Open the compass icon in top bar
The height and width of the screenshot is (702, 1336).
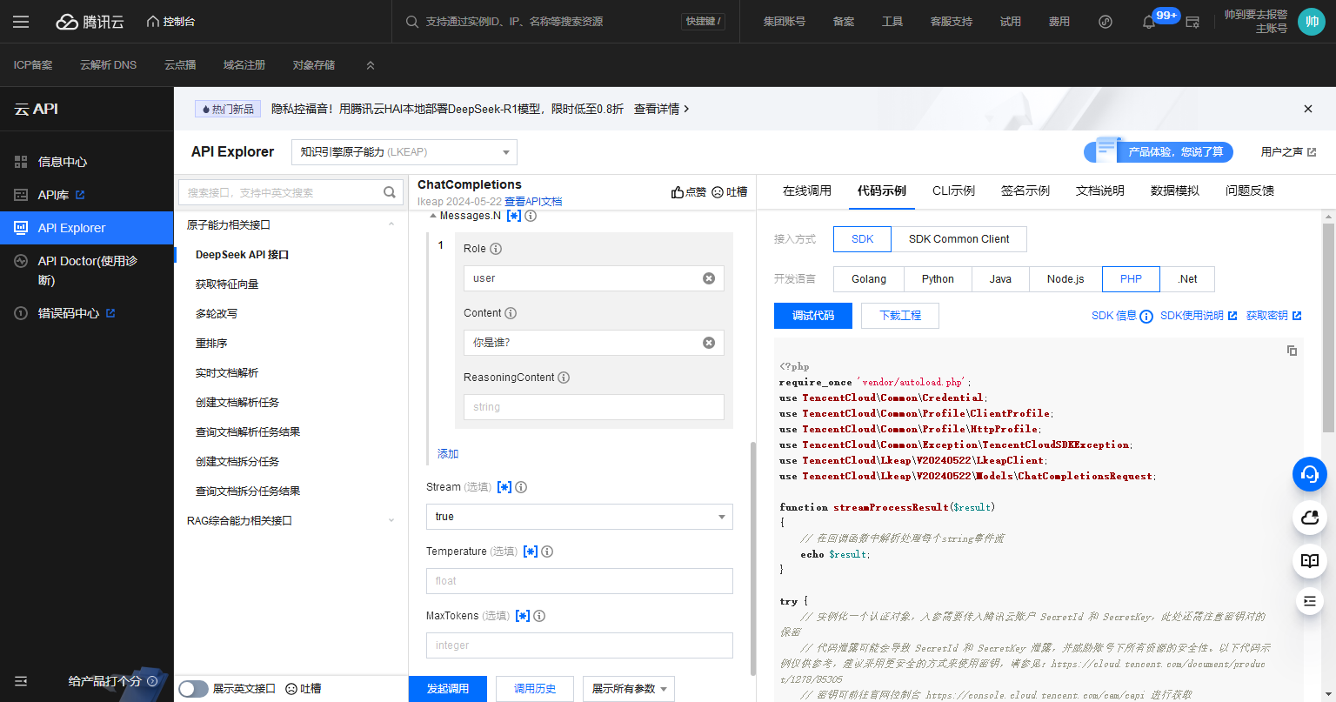pos(1106,22)
